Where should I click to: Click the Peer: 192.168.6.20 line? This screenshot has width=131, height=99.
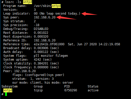pos(19,71)
